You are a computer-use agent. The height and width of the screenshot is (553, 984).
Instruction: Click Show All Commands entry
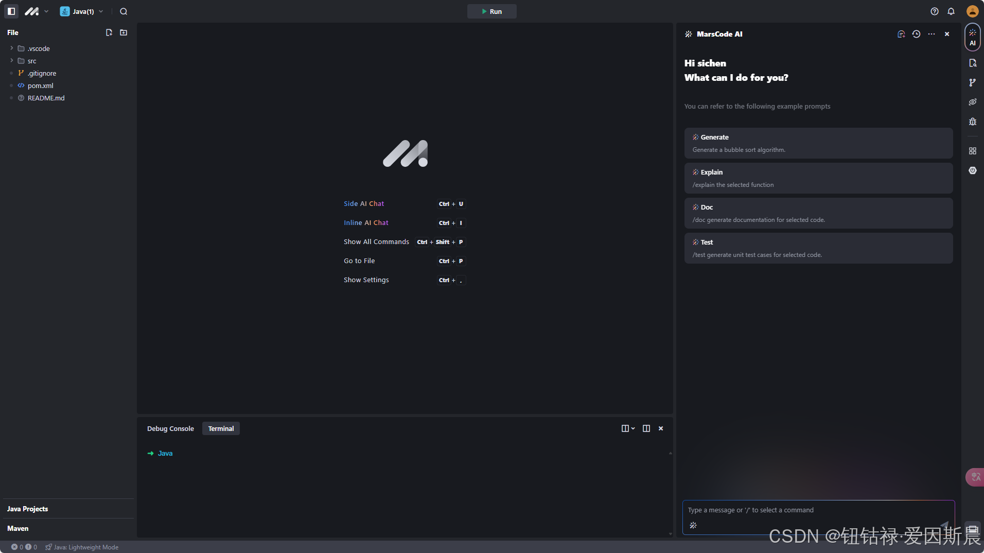376,241
